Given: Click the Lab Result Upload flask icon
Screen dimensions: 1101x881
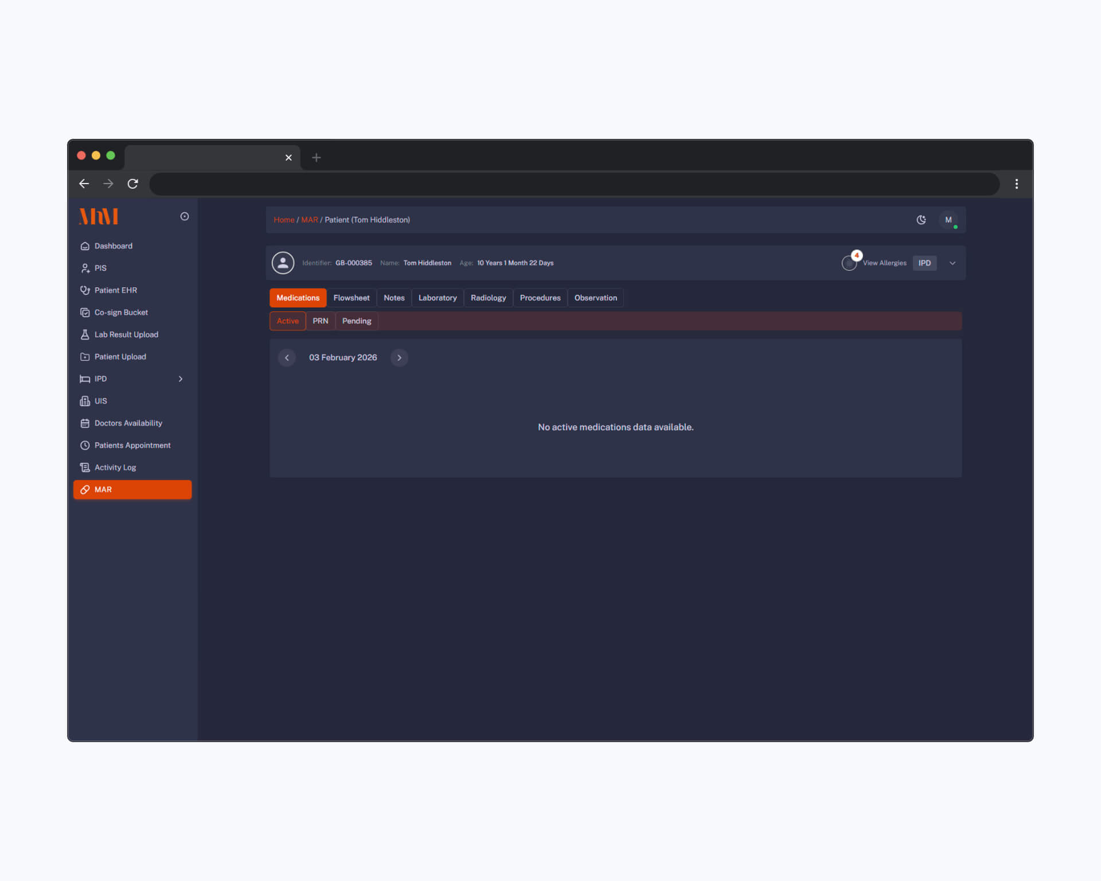Looking at the screenshot, I should click(85, 334).
